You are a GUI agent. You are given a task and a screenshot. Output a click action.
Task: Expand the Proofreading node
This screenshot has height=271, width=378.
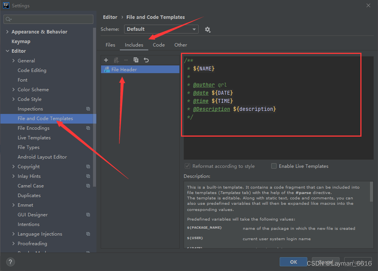13,244
